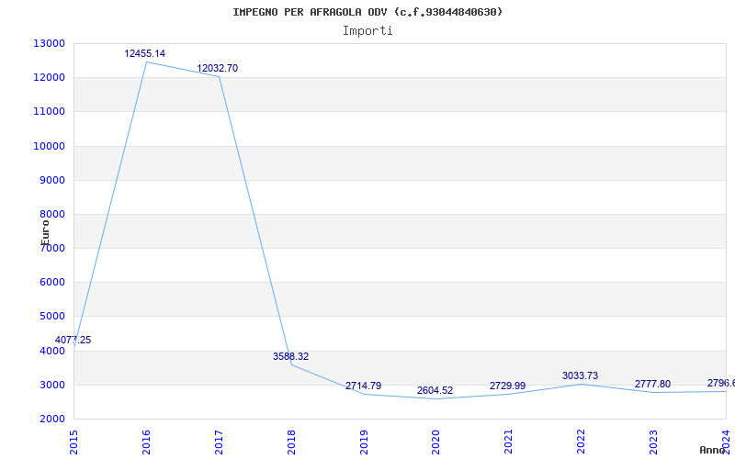Select the 8000 y-axis tick label
The image size is (735, 459).
pyautogui.click(x=51, y=215)
